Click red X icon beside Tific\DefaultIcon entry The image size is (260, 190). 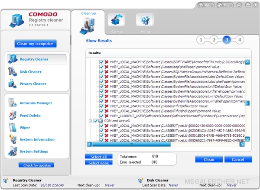click(x=107, y=106)
